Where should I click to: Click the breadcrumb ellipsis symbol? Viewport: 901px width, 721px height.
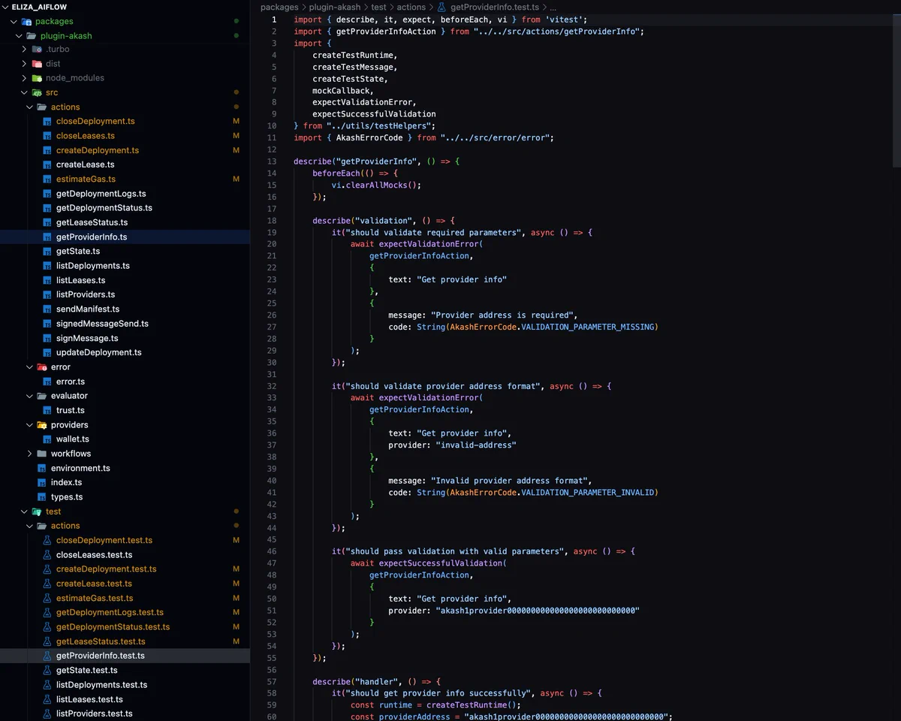click(x=553, y=8)
